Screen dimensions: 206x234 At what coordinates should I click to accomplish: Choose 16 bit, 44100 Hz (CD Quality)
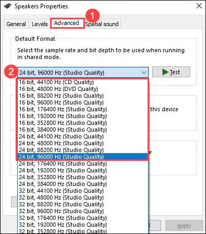[83, 82]
